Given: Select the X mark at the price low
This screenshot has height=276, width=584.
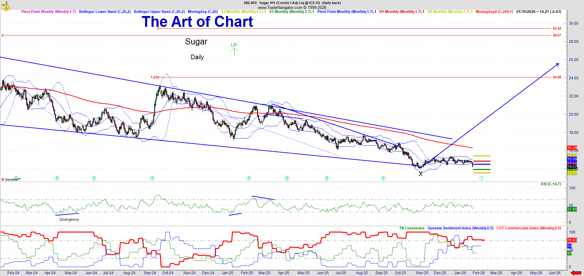Looking at the screenshot, I should click(421, 174).
